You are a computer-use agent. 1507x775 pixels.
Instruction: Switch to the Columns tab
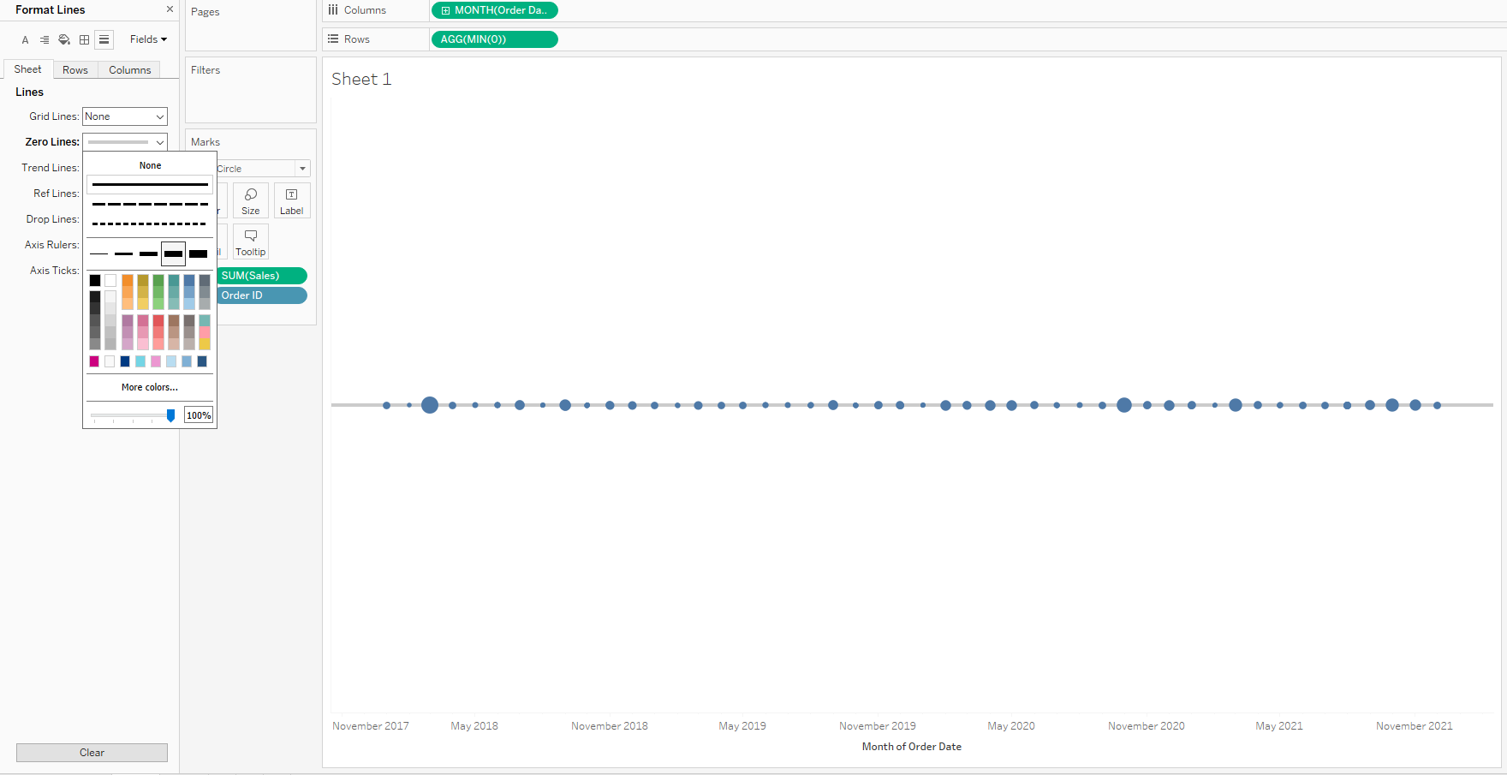pyautogui.click(x=130, y=70)
